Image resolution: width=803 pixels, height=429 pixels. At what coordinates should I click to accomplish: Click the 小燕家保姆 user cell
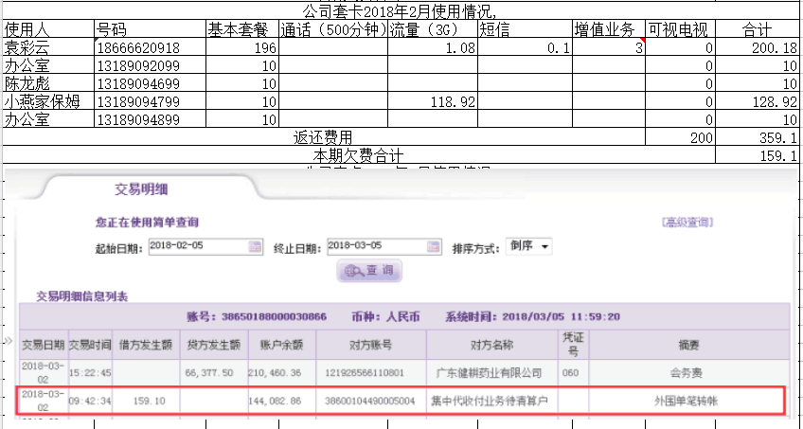47,101
